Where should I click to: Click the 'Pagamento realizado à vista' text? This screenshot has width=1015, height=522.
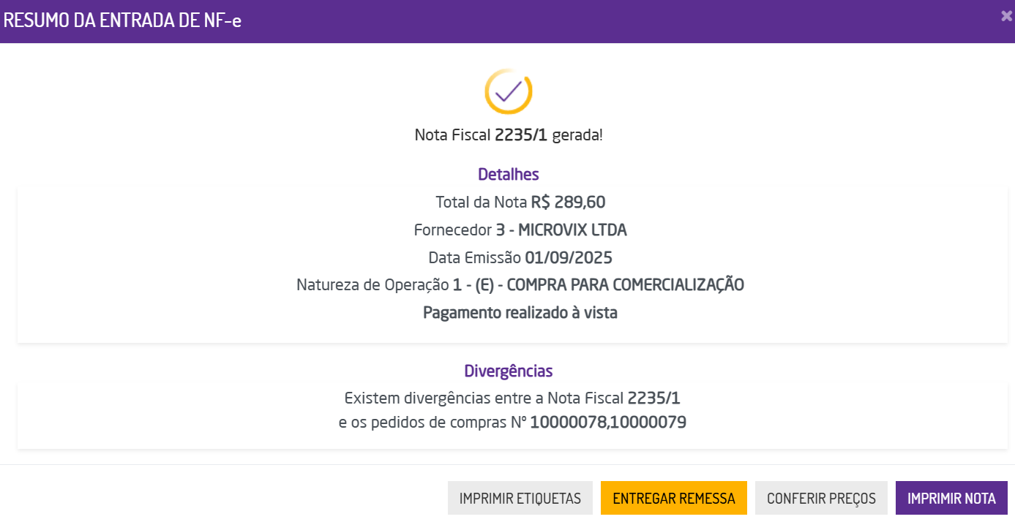pyautogui.click(x=520, y=313)
